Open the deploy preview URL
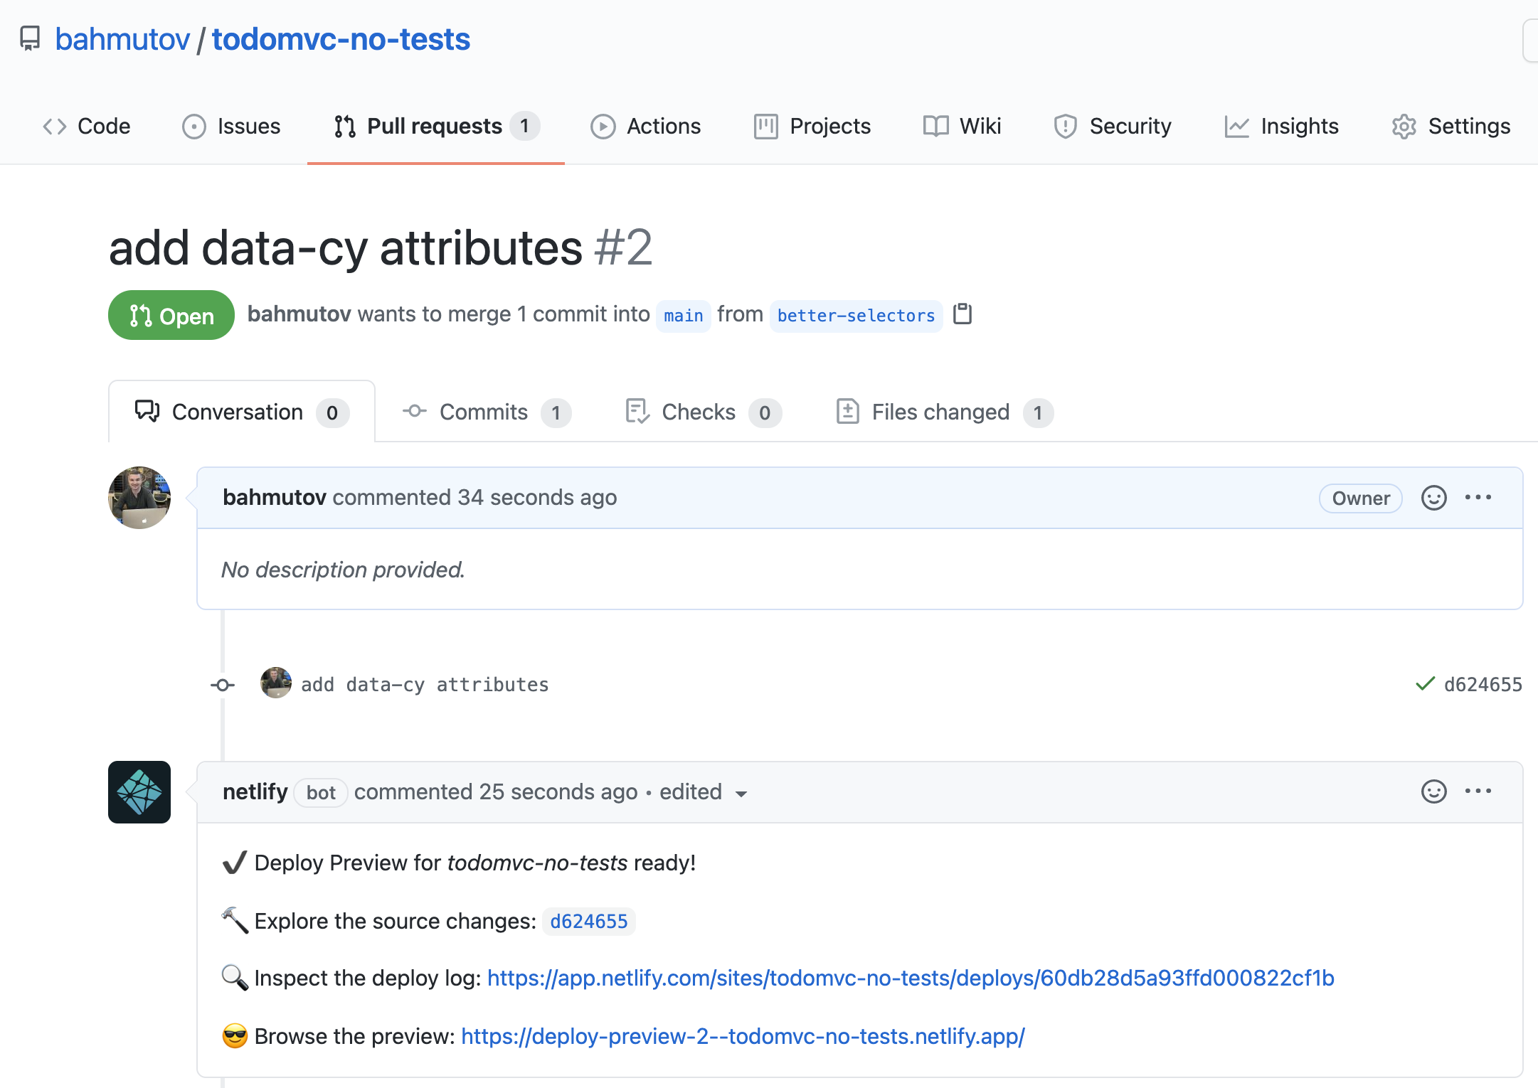 (x=743, y=1036)
